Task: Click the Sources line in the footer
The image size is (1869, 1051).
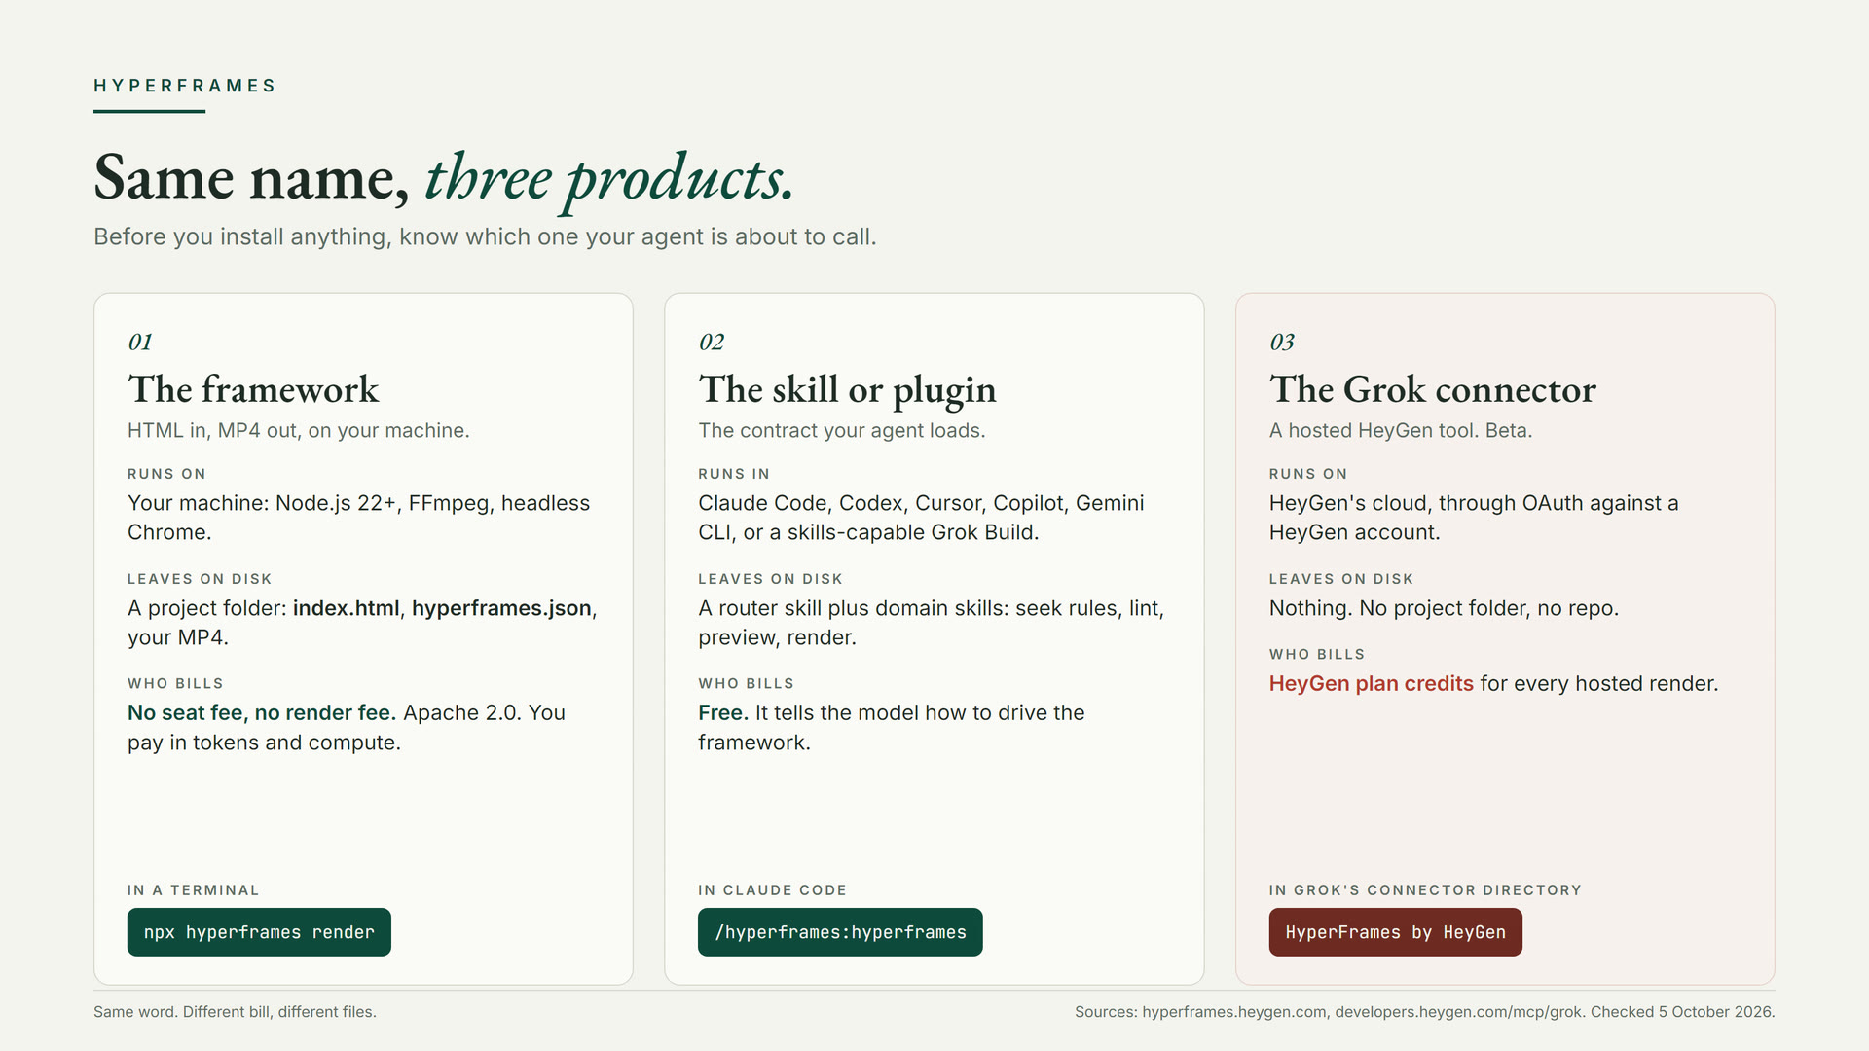Action: (x=1425, y=1012)
